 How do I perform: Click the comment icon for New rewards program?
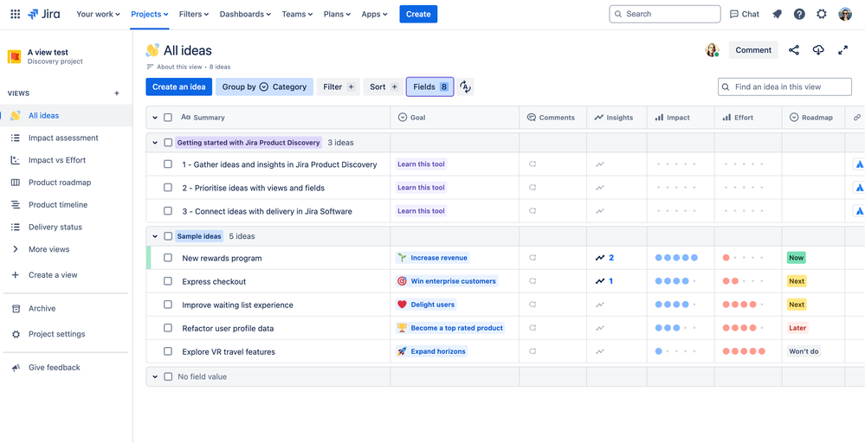pos(533,257)
